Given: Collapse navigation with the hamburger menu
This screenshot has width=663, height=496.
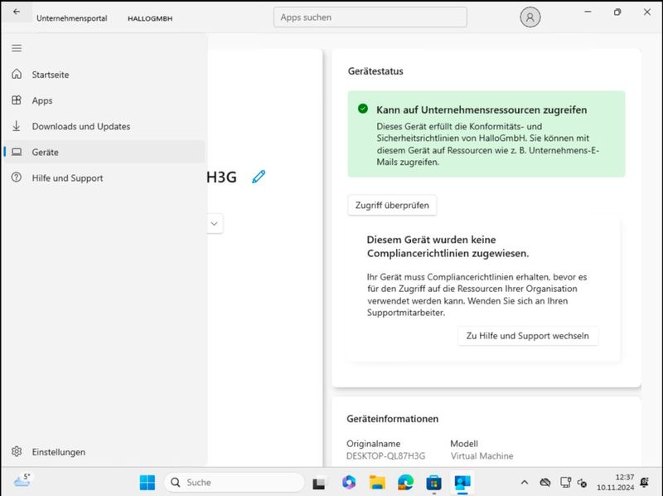Looking at the screenshot, I should tap(16, 47).
